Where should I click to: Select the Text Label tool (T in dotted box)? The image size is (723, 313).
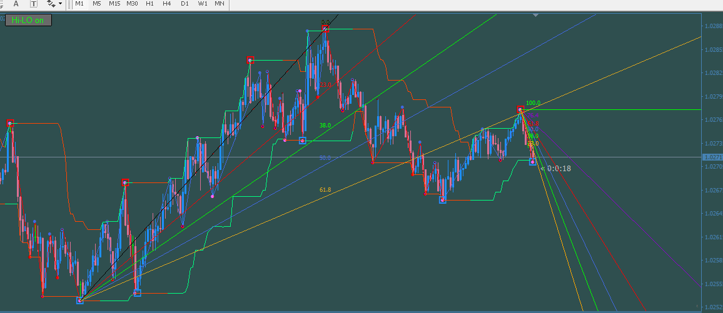[34, 4]
